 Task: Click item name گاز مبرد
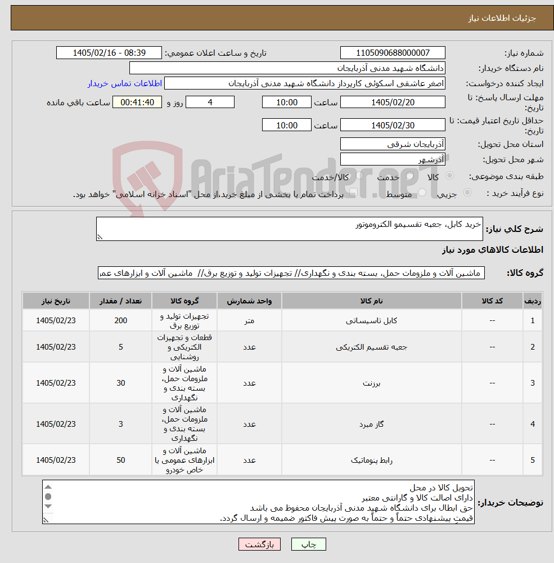click(x=371, y=424)
